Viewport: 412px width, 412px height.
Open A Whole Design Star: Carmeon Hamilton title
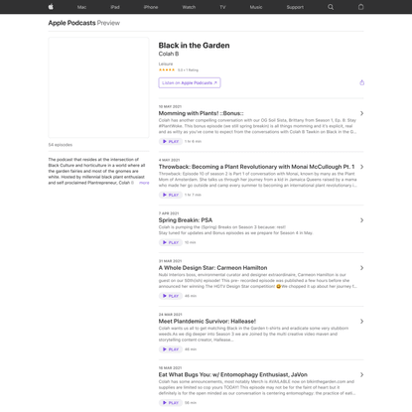(x=212, y=268)
